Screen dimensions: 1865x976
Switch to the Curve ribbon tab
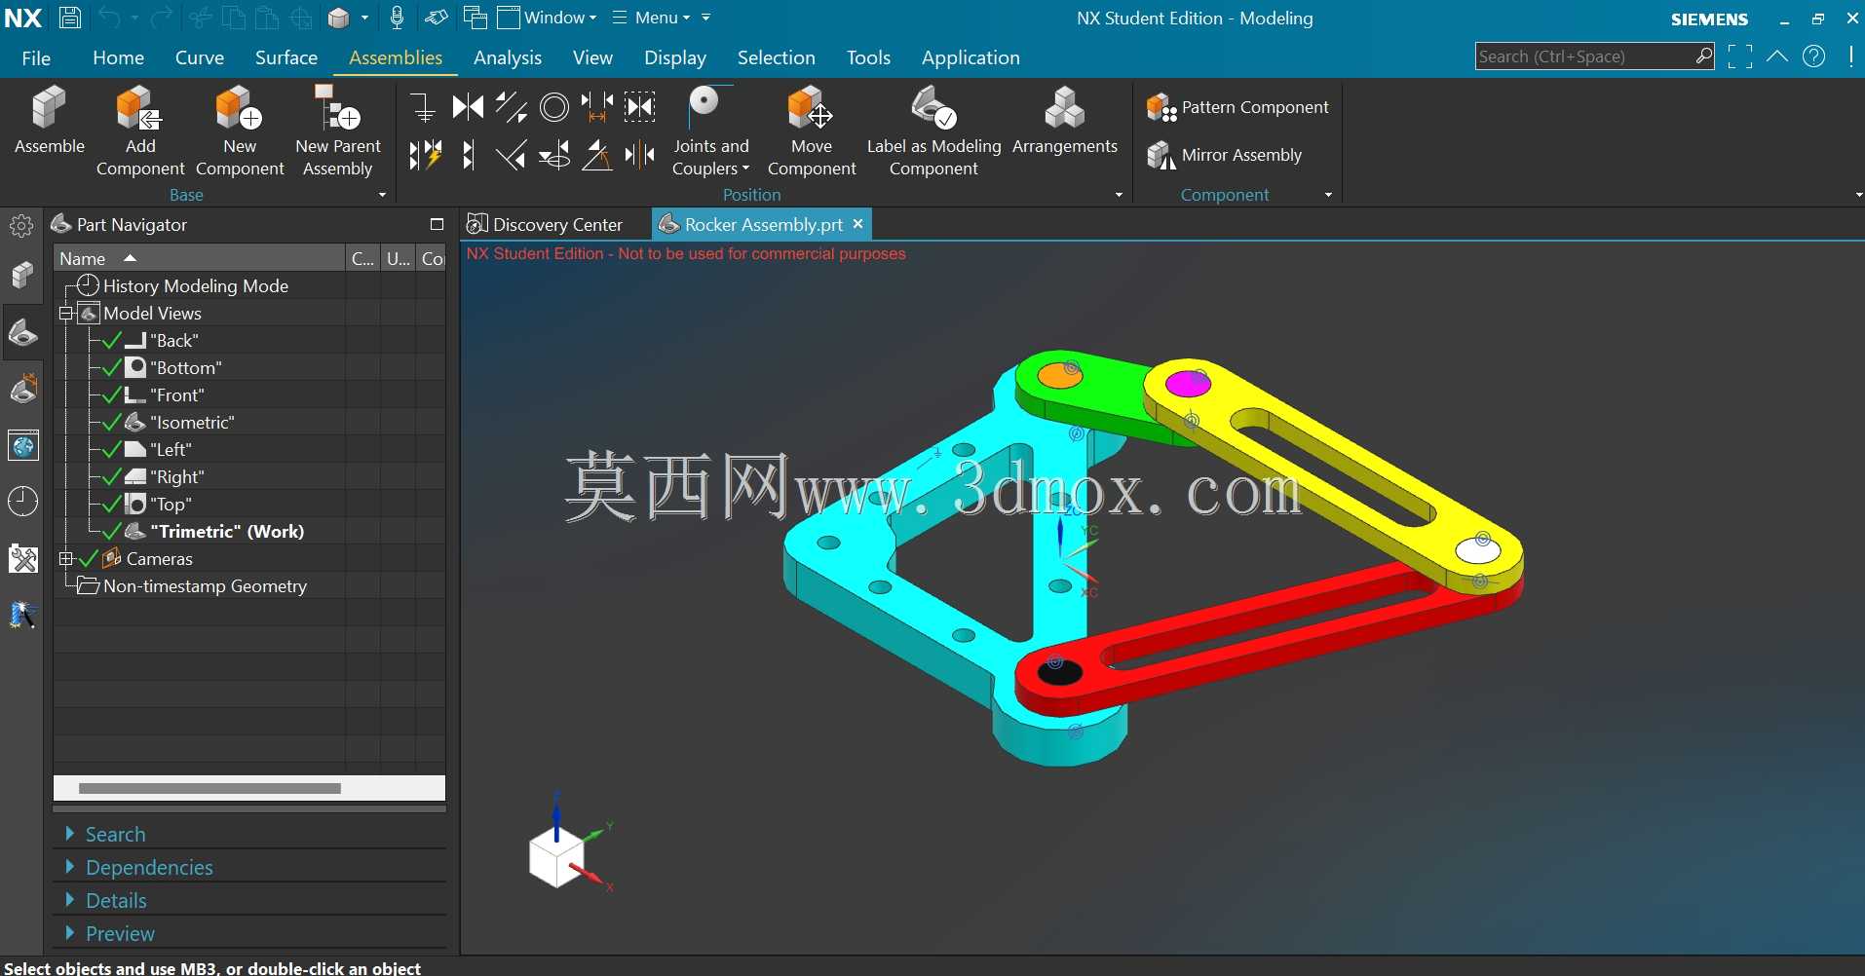pyautogui.click(x=200, y=57)
